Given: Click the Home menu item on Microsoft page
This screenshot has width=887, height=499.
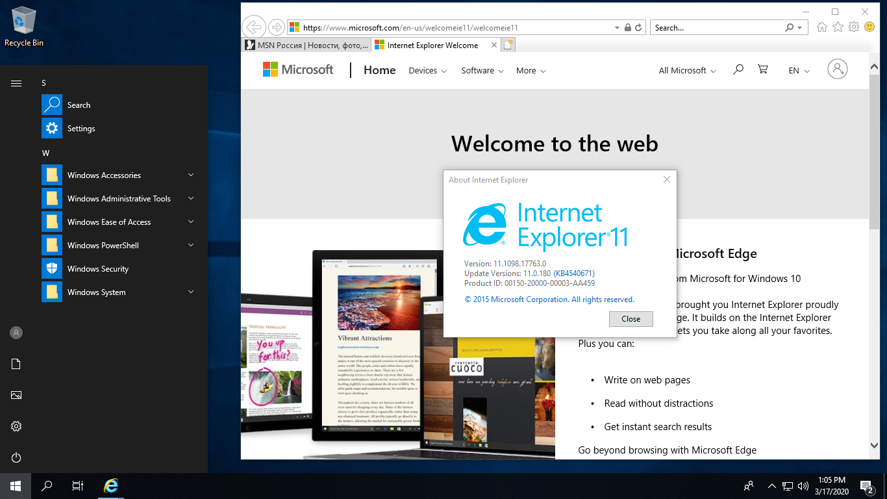Looking at the screenshot, I should (379, 70).
